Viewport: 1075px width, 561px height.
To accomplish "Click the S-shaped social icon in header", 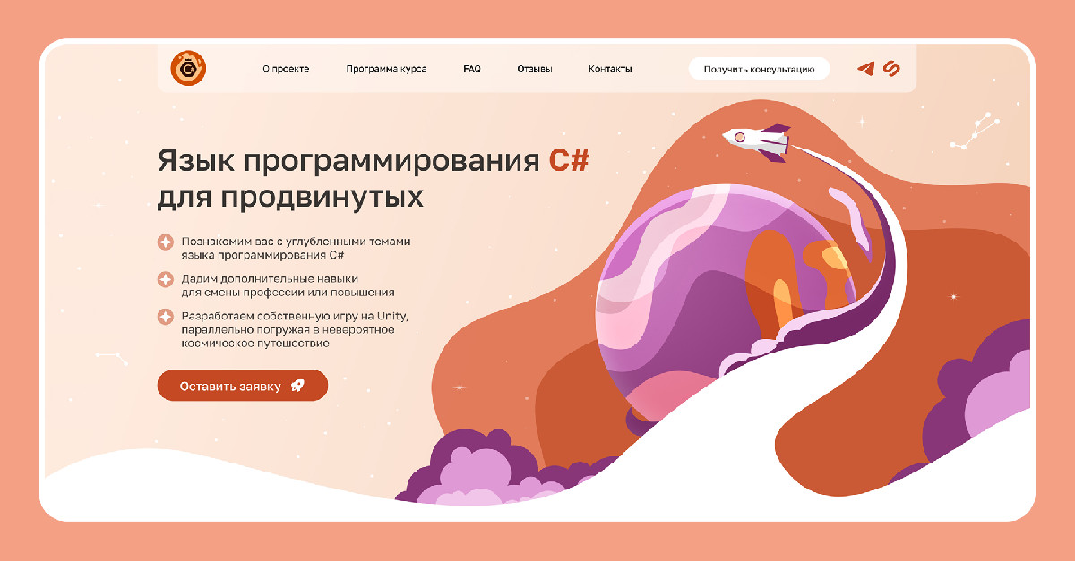I will [891, 69].
